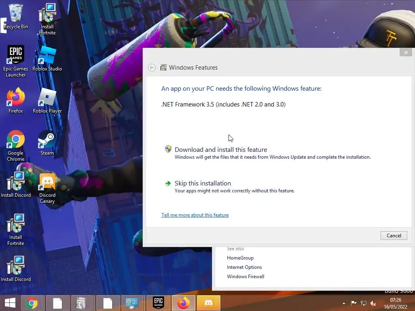Cancel the Windows Features dialog
The height and width of the screenshot is (311, 415).
pyautogui.click(x=394, y=235)
